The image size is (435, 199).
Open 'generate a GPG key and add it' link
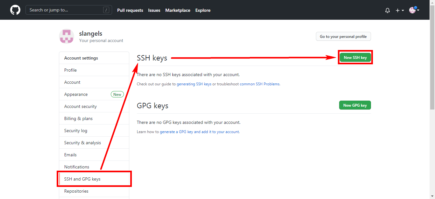[199, 131]
